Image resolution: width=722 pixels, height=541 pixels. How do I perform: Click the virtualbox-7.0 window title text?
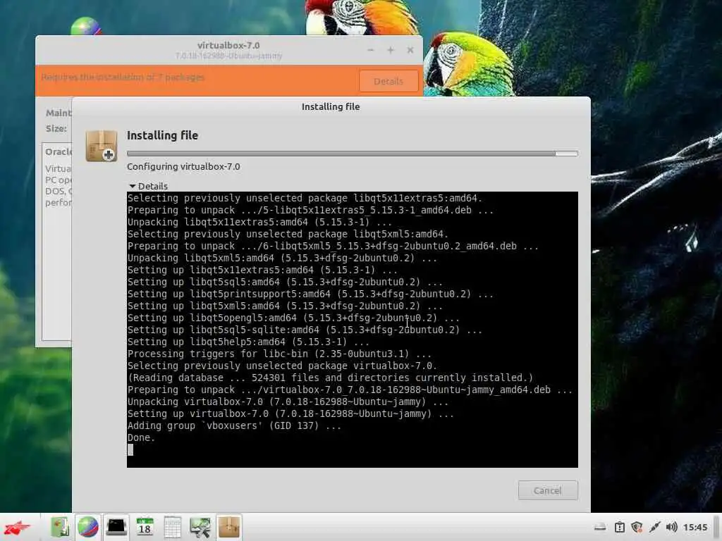coord(228,46)
